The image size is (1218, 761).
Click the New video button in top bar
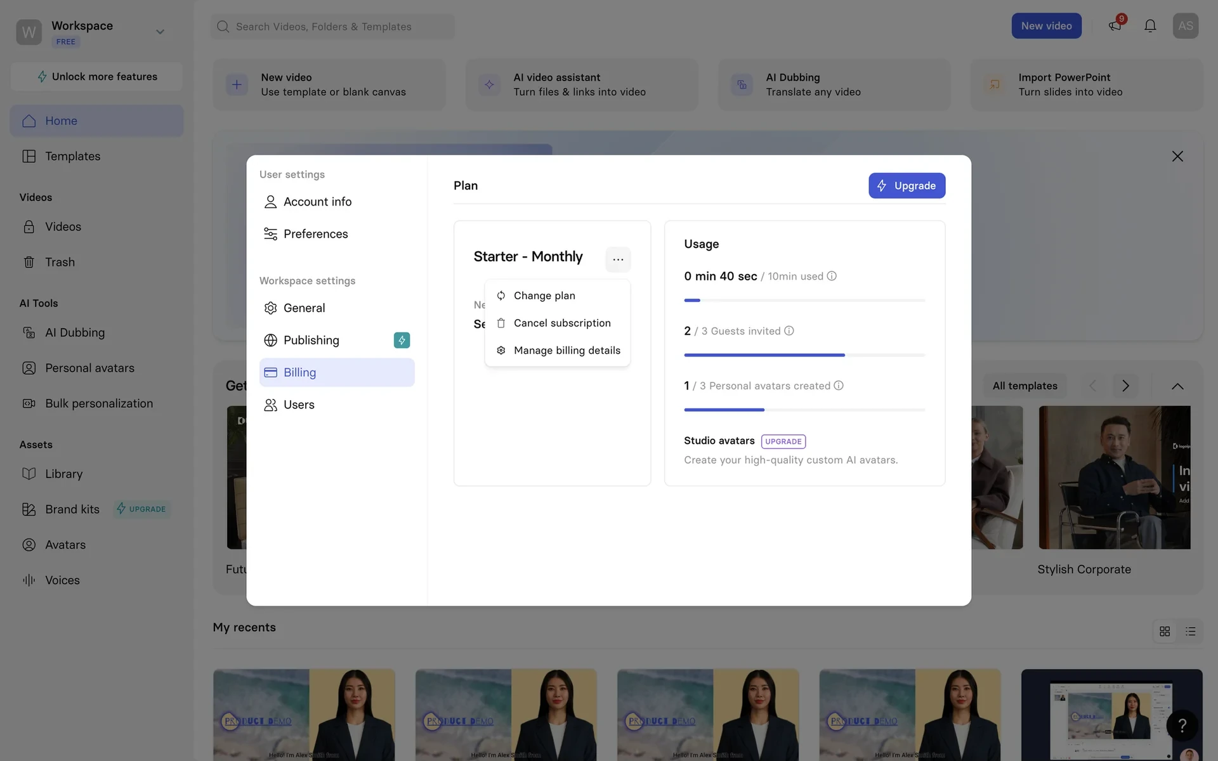pyautogui.click(x=1046, y=26)
